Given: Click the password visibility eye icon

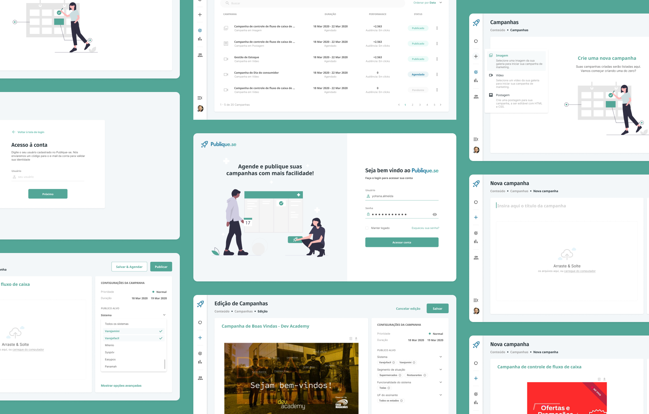Looking at the screenshot, I should click(434, 214).
